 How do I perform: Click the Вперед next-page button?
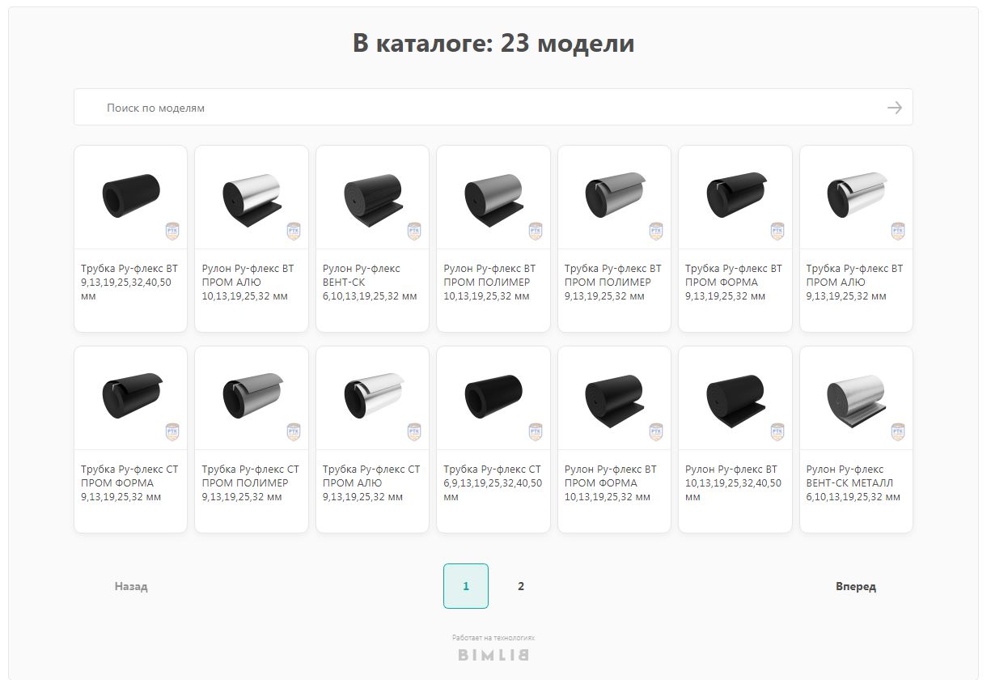point(856,586)
